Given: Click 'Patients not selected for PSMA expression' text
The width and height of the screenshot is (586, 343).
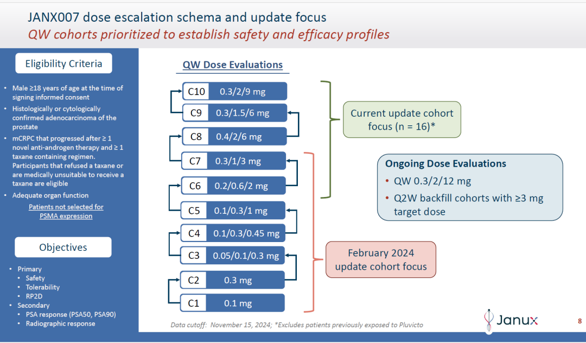Looking at the screenshot, I should pyautogui.click(x=66, y=212).
